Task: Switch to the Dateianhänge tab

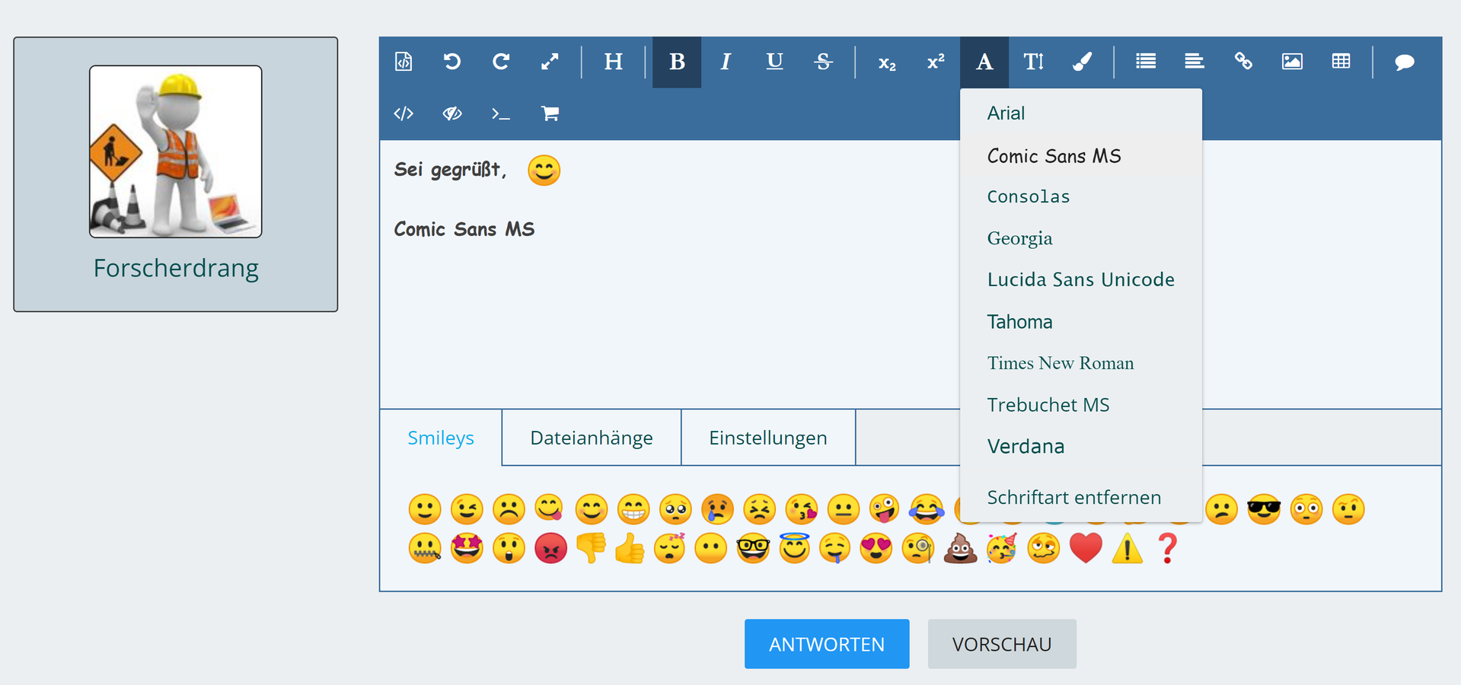Action: coord(592,438)
